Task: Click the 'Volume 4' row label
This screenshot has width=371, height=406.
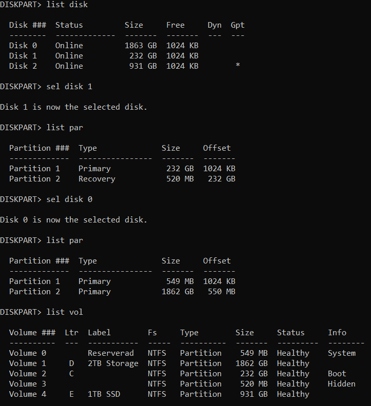Action: pyautogui.click(x=28, y=394)
